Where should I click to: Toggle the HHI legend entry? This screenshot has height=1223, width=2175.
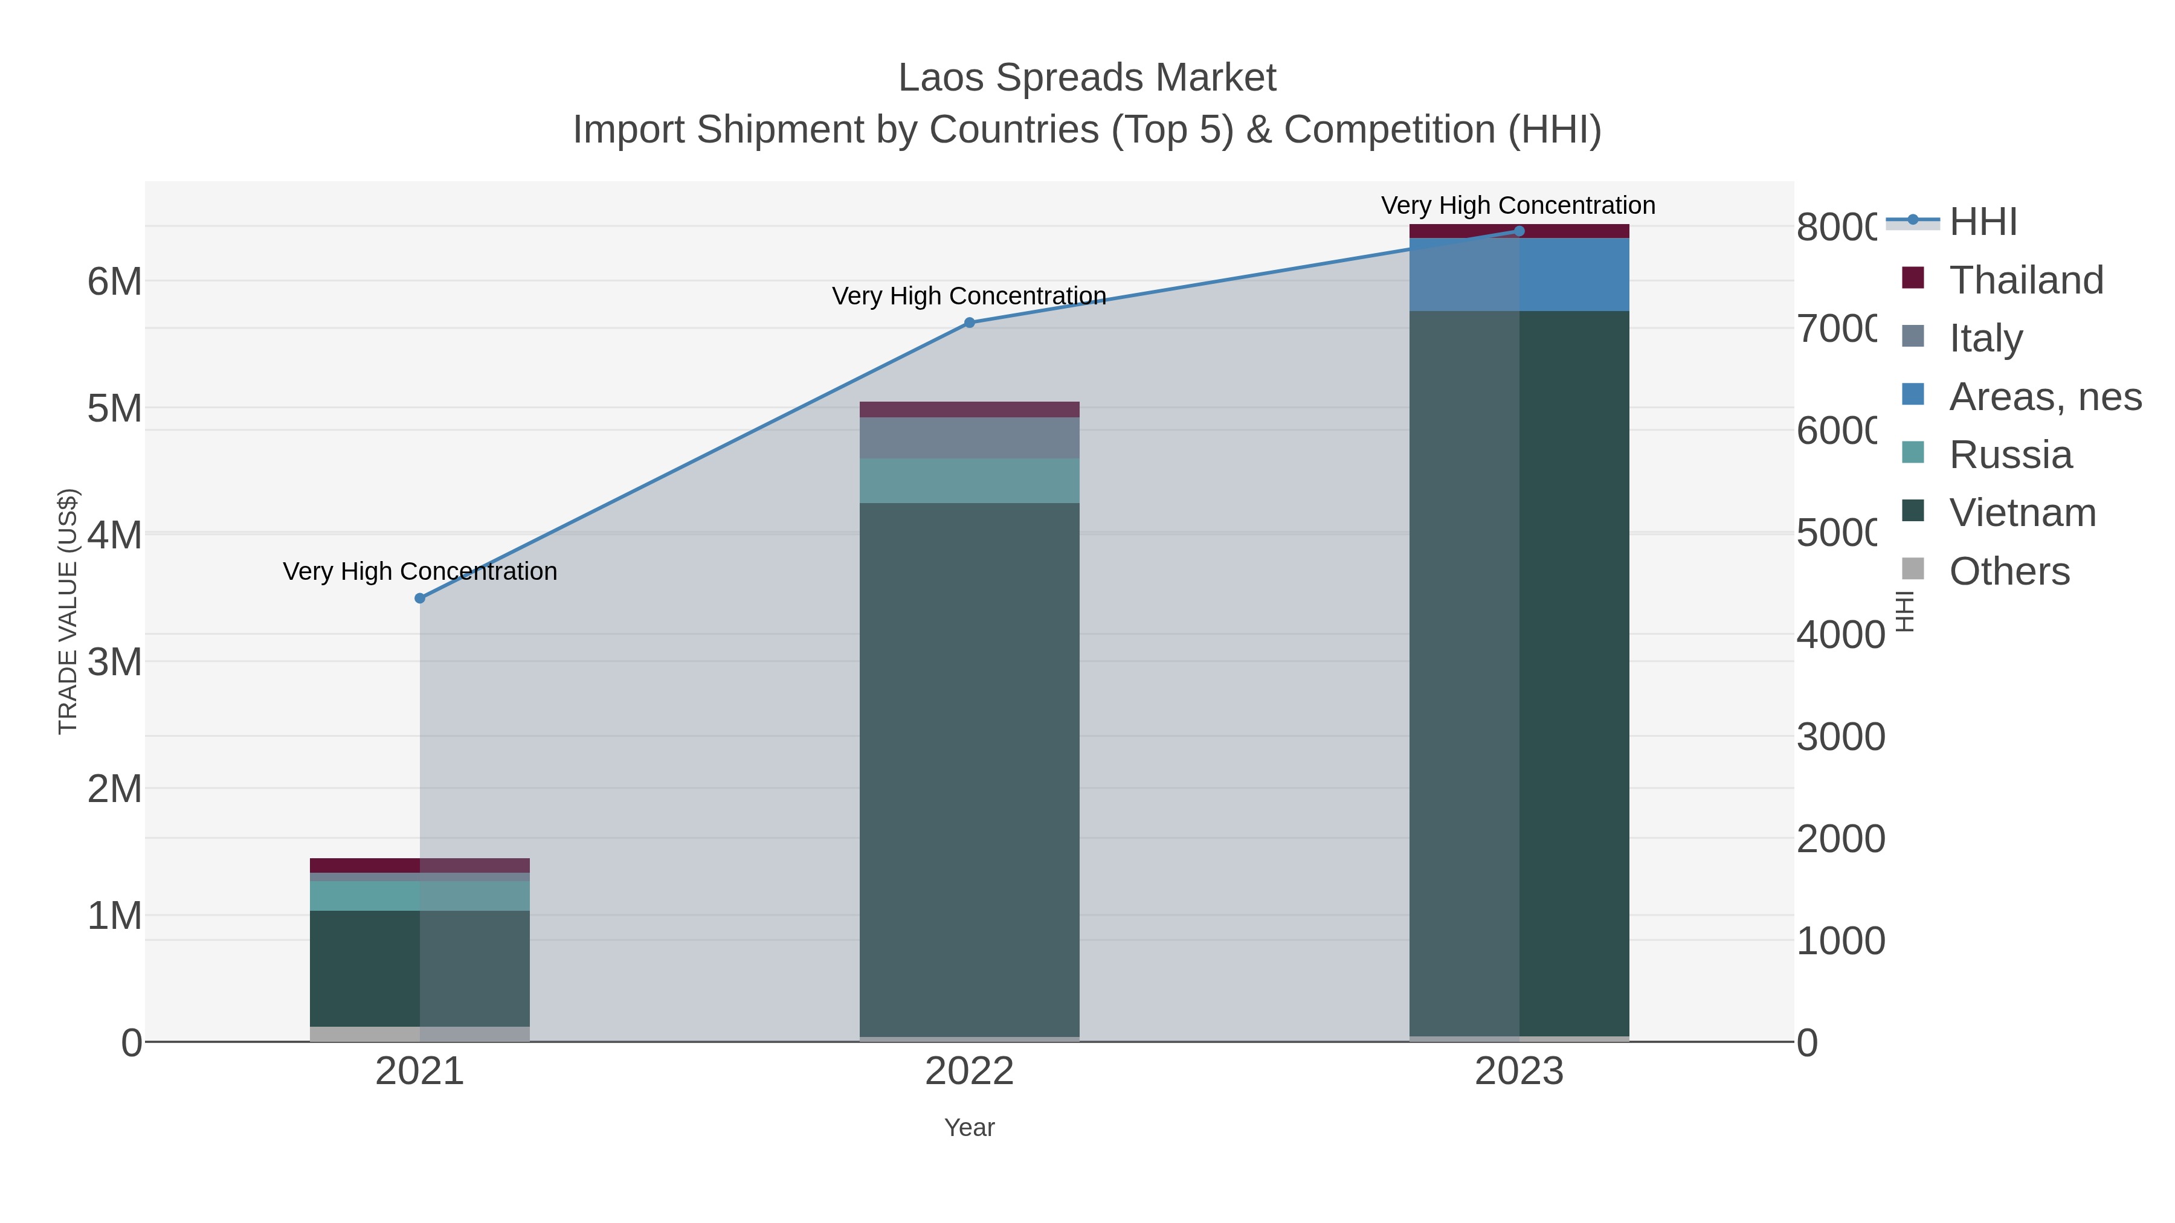point(1952,221)
